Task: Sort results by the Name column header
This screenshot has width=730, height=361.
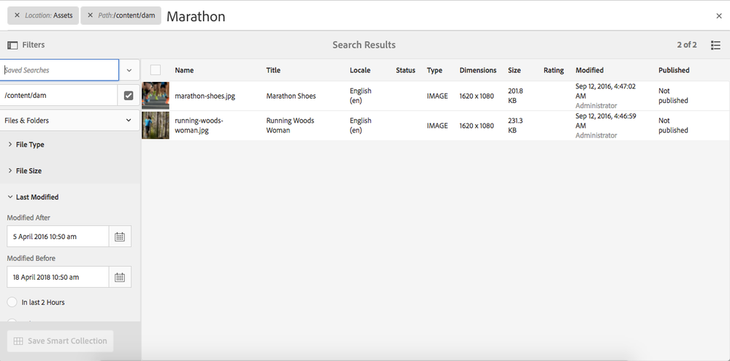Action: pyautogui.click(x=184, y=71)
